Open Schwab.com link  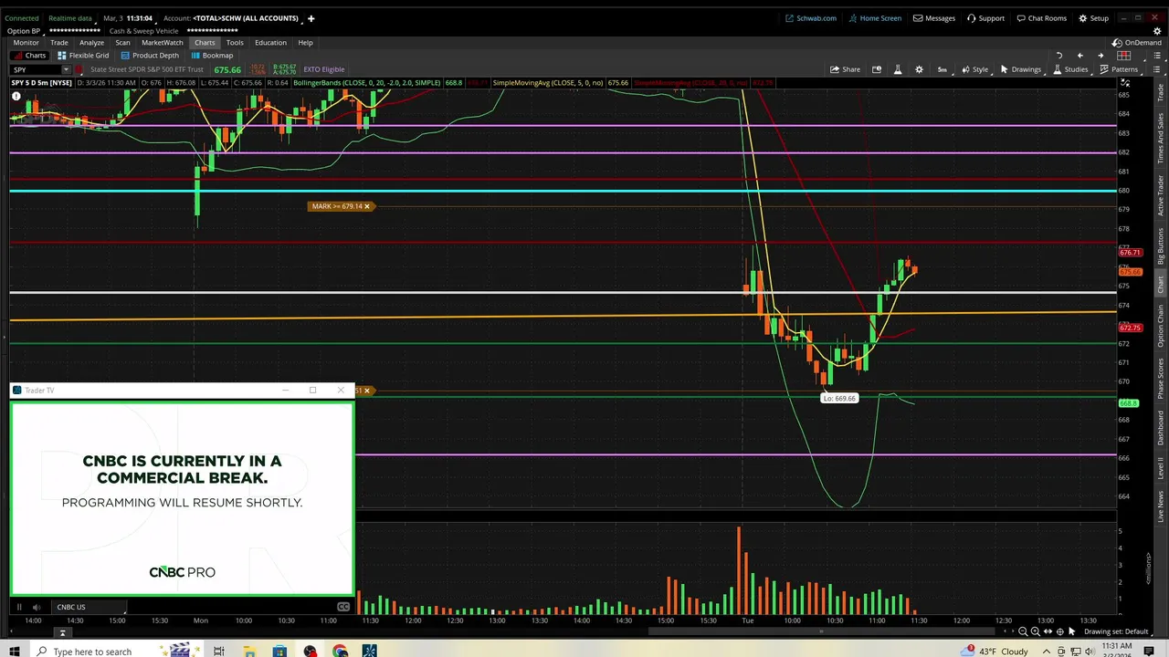coord(811,18)
